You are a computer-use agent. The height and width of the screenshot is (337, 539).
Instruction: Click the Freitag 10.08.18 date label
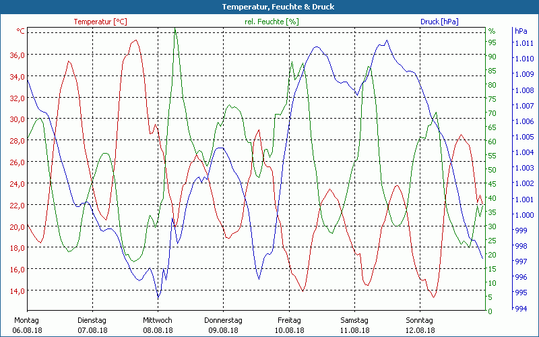[289, 325]
